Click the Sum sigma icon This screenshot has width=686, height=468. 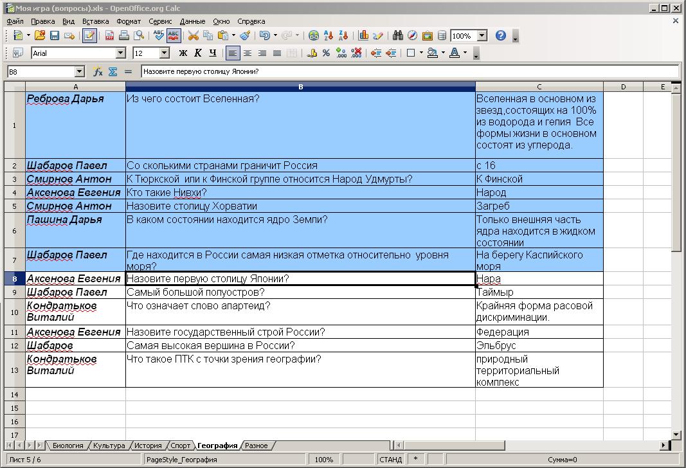113,72
